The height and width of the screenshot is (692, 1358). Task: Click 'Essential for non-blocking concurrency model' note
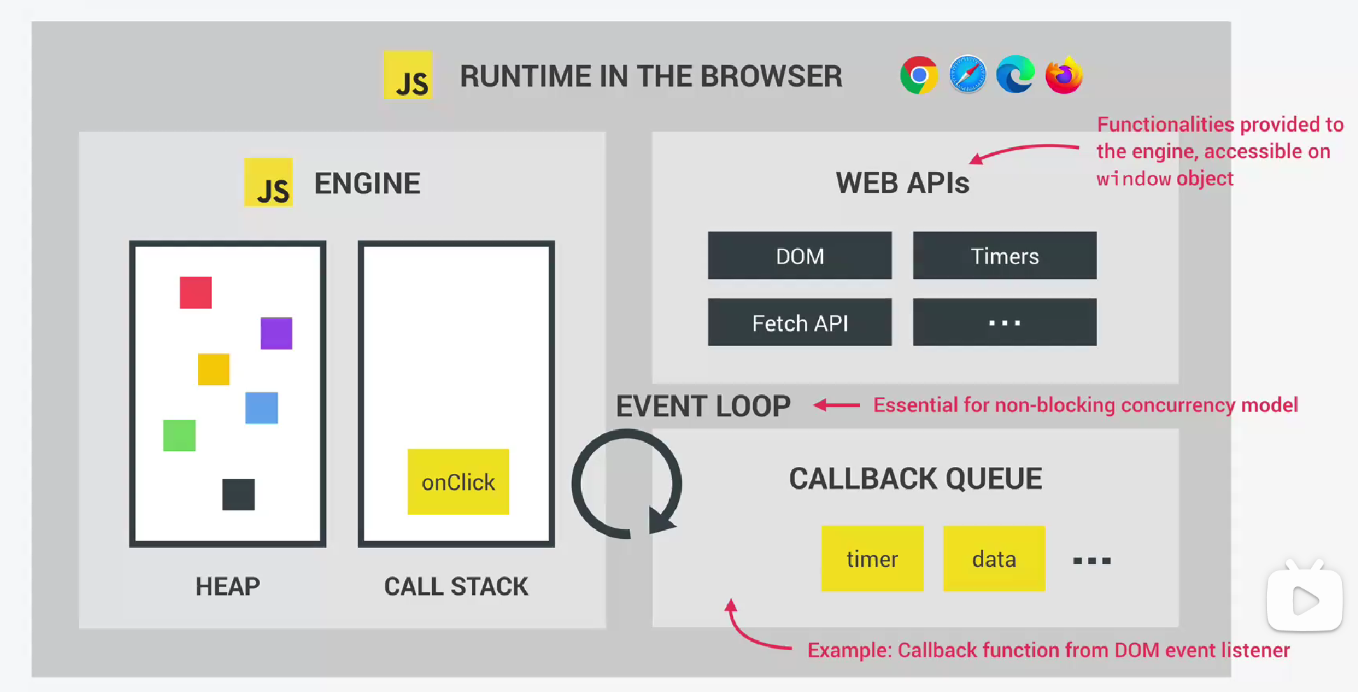[x=1085, y=405]
